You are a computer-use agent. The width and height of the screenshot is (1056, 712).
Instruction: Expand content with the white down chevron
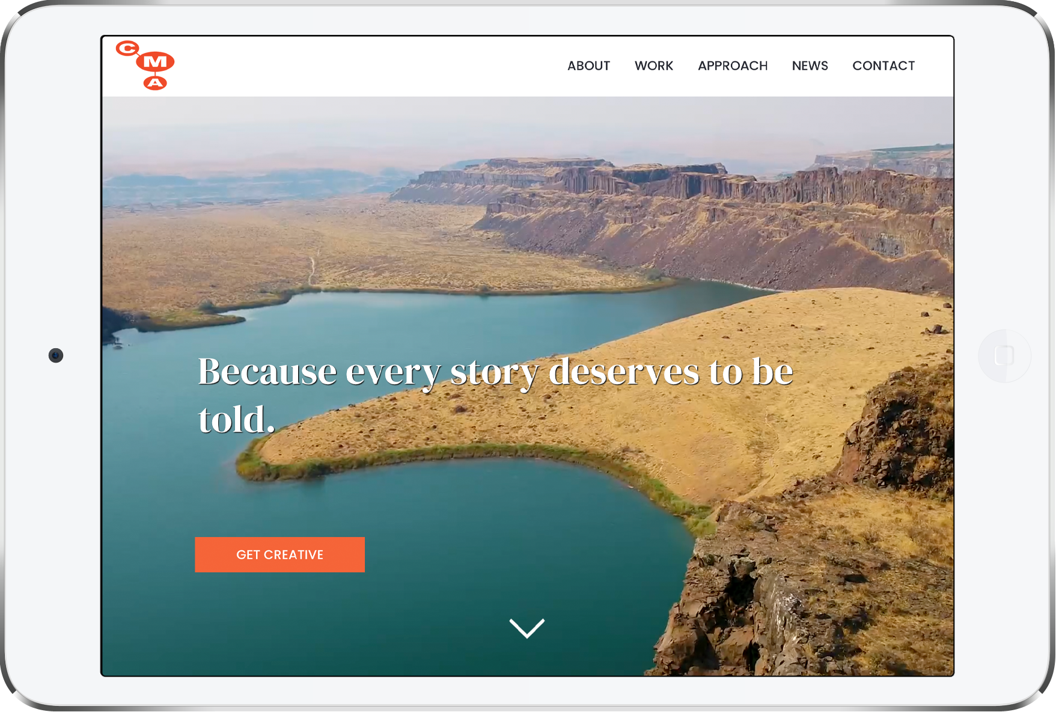[x=527, y=628]
